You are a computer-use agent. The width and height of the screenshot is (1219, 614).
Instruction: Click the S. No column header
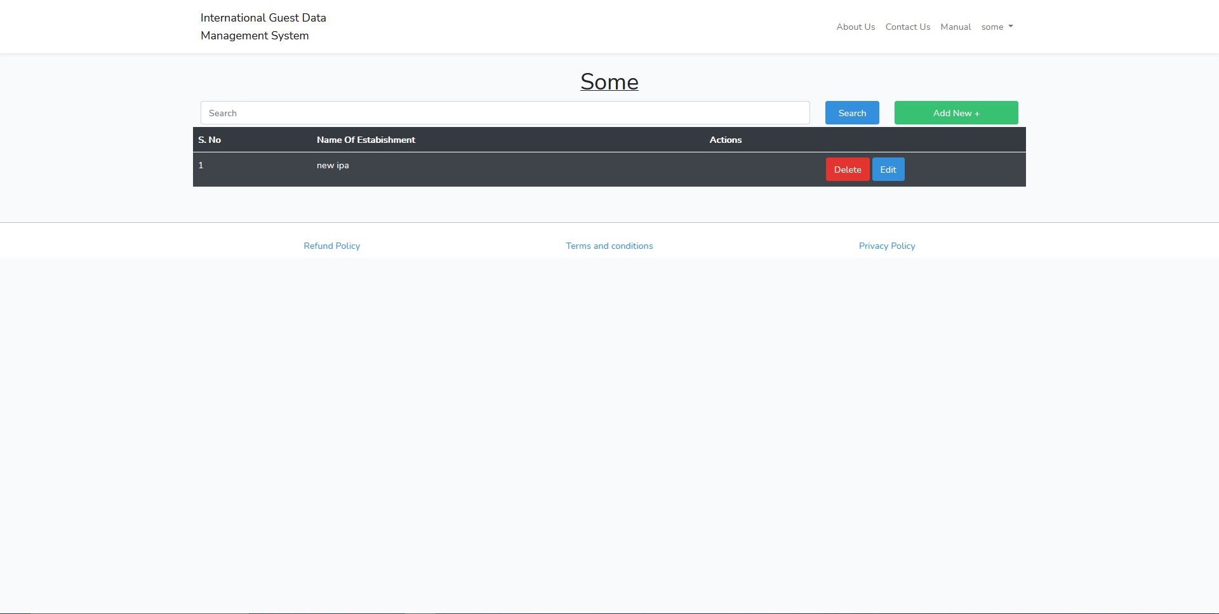coord(210,140)
